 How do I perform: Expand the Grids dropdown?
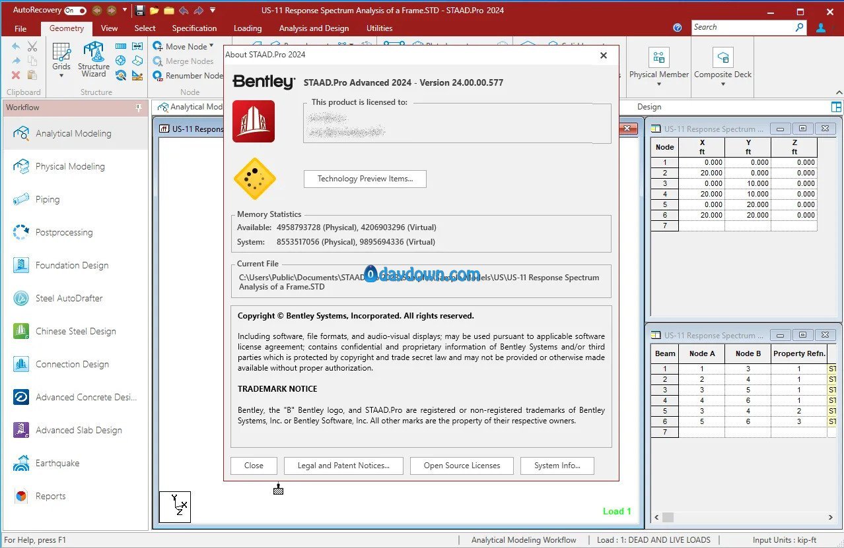pos(61,75)
